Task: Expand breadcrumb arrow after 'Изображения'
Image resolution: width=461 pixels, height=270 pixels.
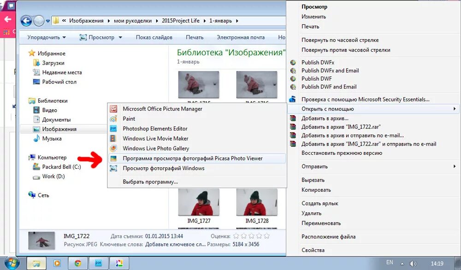Action: click(108, 21)
